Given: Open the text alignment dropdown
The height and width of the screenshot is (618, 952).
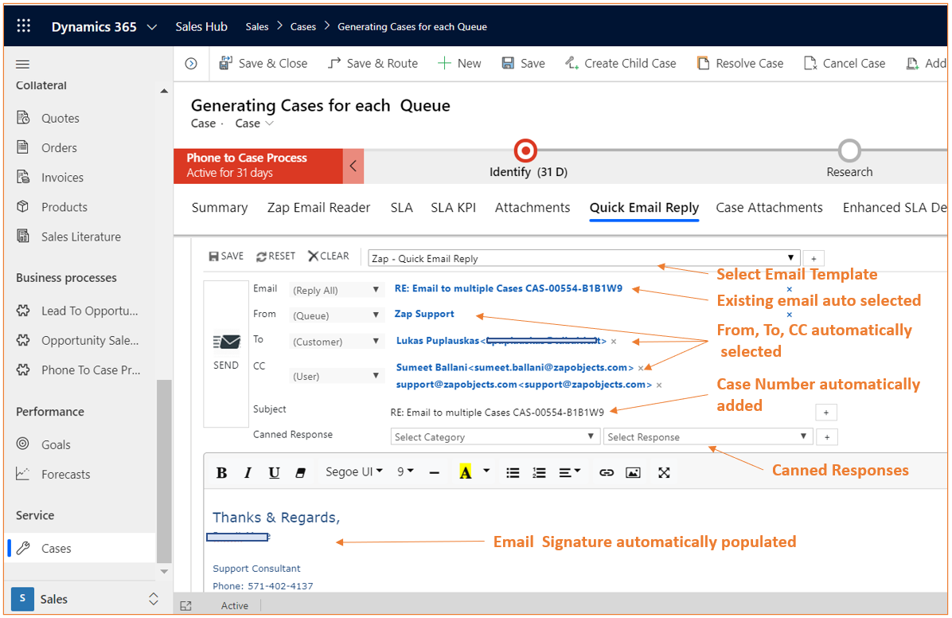Looking at the screenshot, I should coord(569,472).
